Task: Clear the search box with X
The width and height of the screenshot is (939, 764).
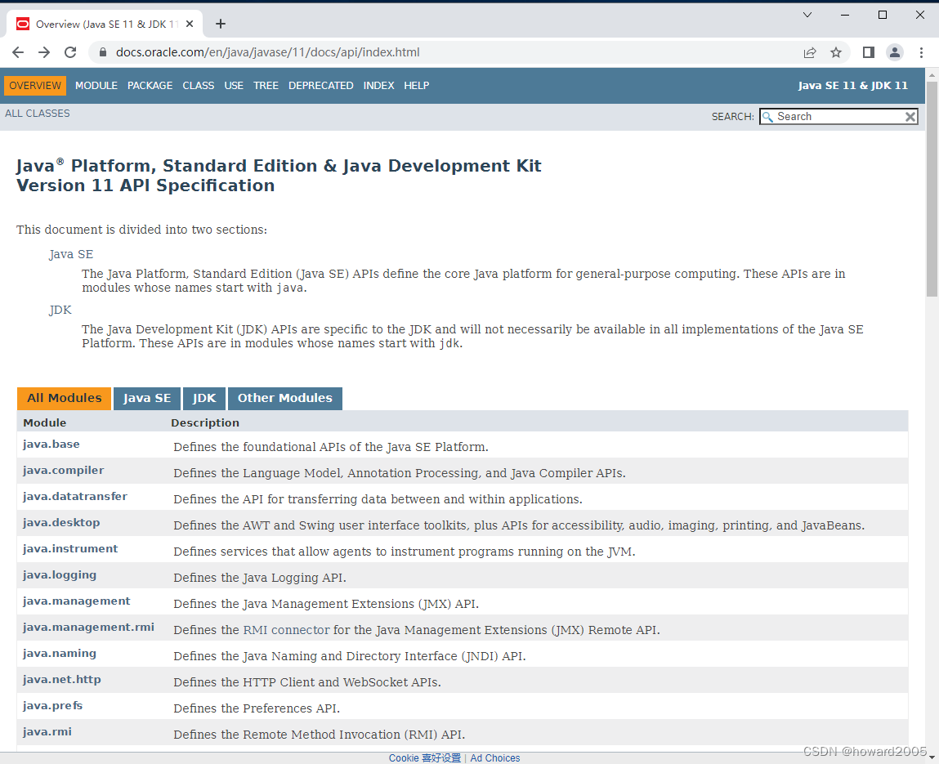Action: [x=910, y=117]
